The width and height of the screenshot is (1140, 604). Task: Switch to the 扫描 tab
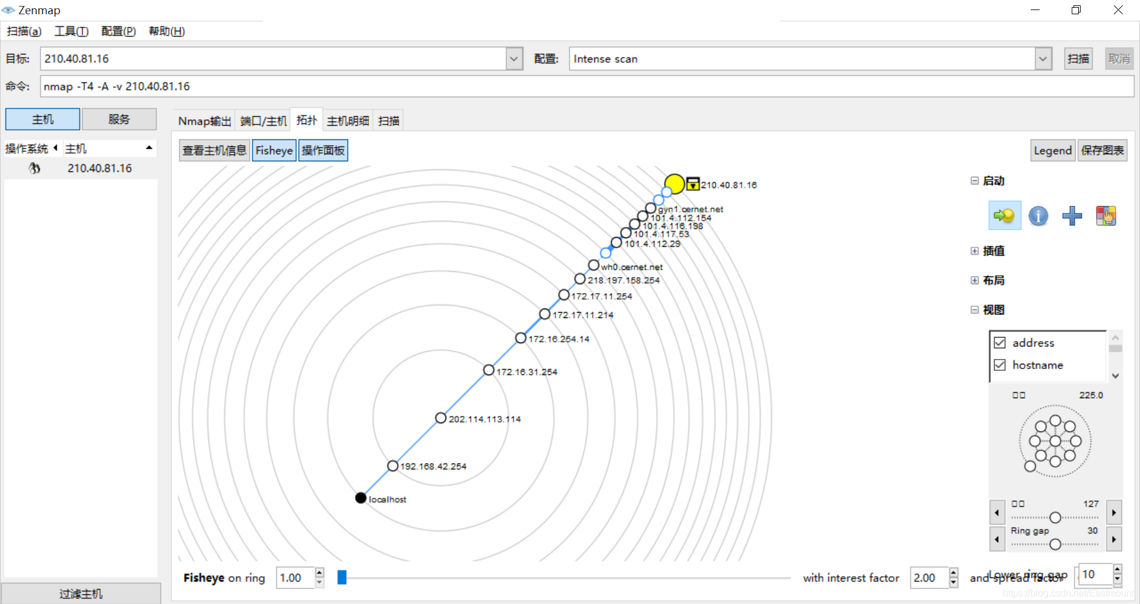(x=389, y=121)
